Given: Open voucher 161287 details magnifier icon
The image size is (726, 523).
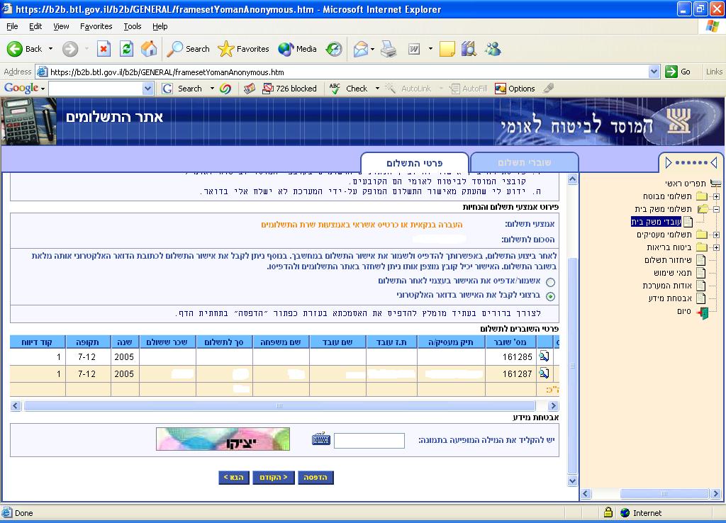Looking at the screenshot, I should point(544,373).
